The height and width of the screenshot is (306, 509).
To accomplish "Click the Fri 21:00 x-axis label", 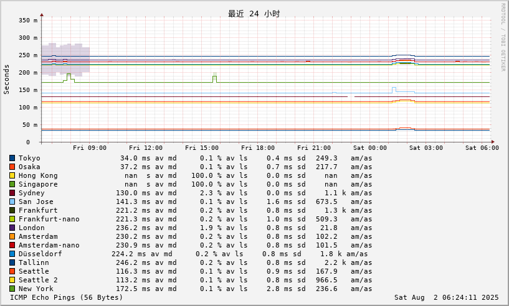I will (314, 148).
